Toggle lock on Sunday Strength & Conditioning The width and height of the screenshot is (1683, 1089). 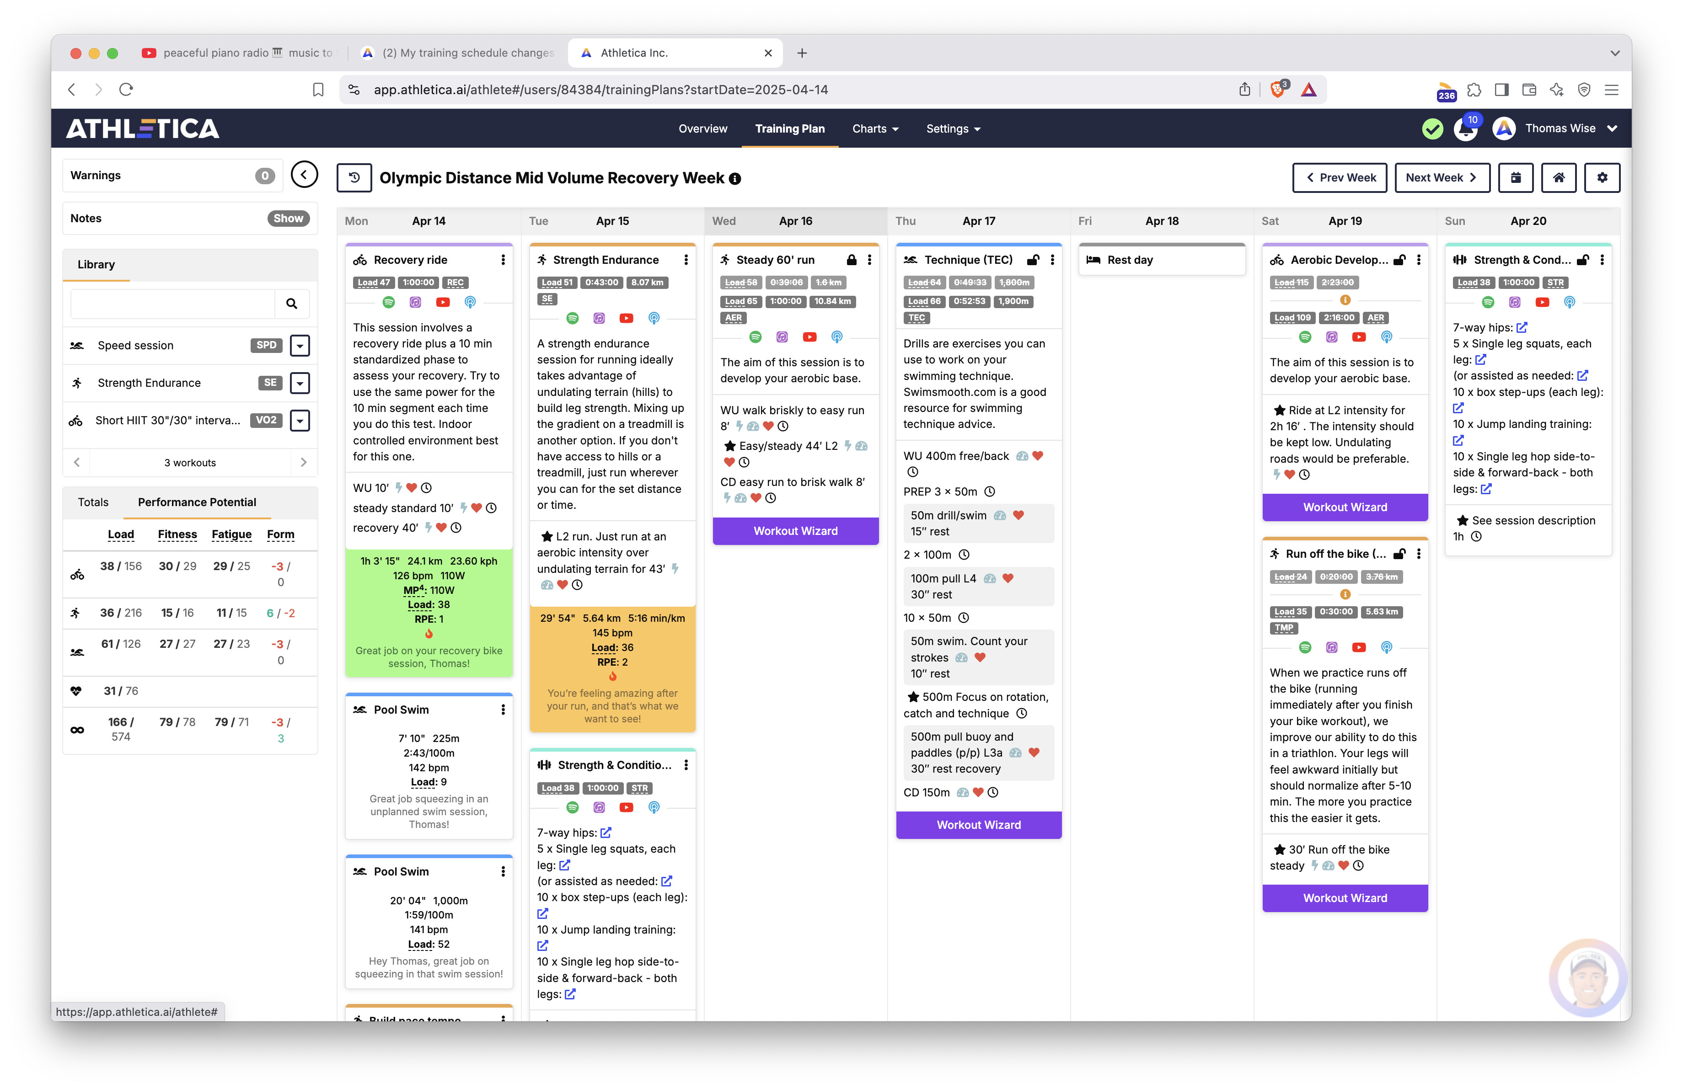click(x=1582, y=260)
